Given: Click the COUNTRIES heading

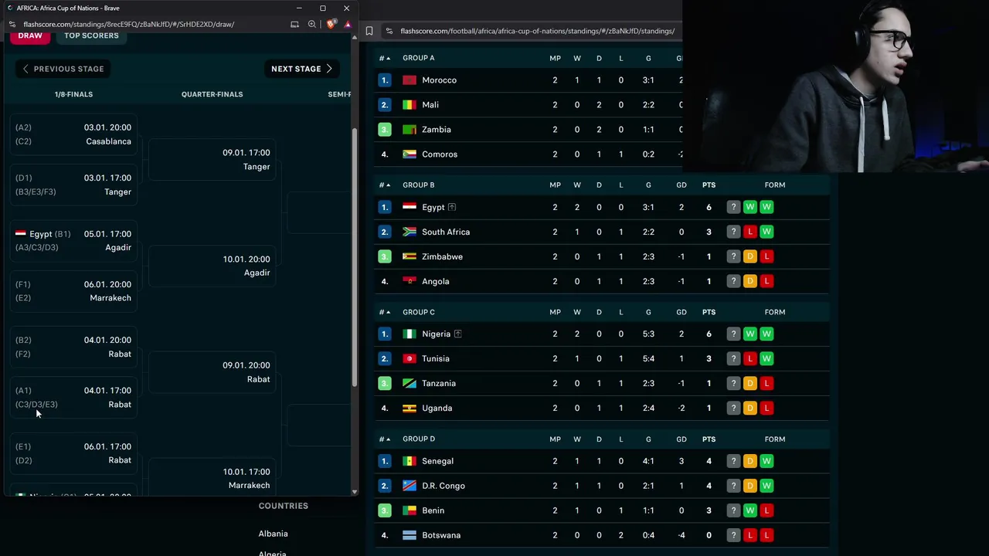Looking at the screenshot, I should point(283,506).
